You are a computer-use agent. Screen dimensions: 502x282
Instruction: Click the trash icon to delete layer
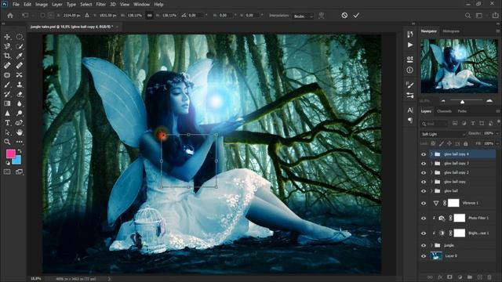[x=489, y=277]
